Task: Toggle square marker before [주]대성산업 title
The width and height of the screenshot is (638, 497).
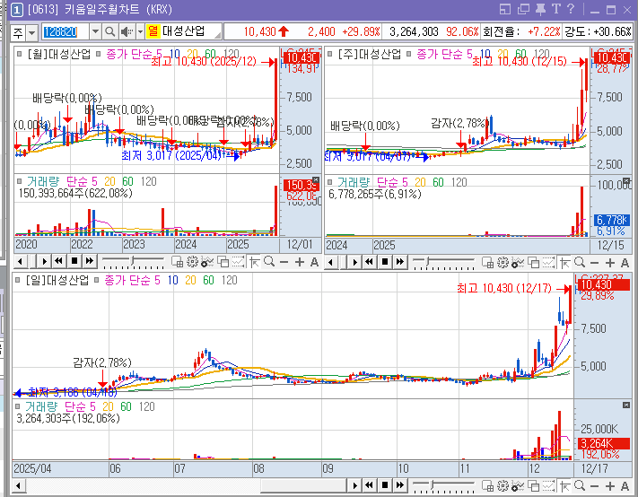Action: point(329,54)
